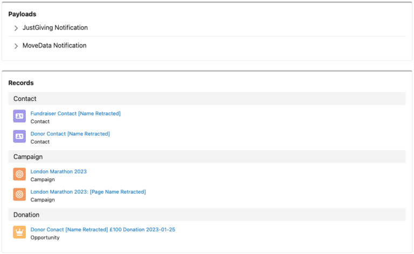This screenshot has height=254, width=414.
Task: Open the £100 Donation 2023-01-25 opportunity link
Action: point(102,229)
